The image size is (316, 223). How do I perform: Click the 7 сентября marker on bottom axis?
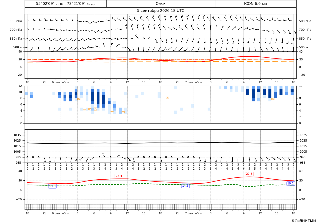(194, 213)
